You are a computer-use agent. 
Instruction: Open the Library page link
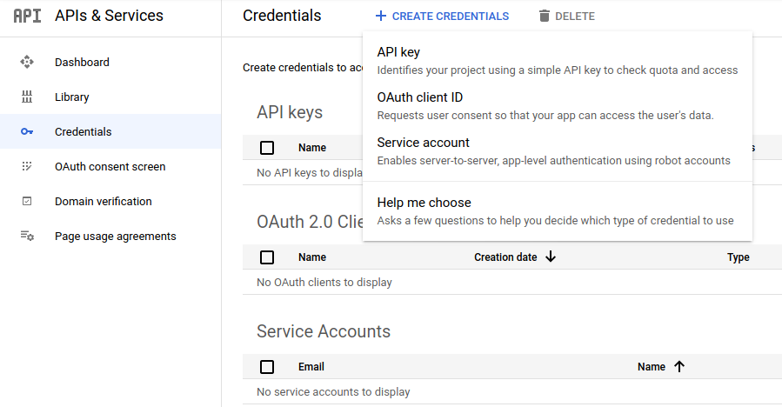click(71, 97)
